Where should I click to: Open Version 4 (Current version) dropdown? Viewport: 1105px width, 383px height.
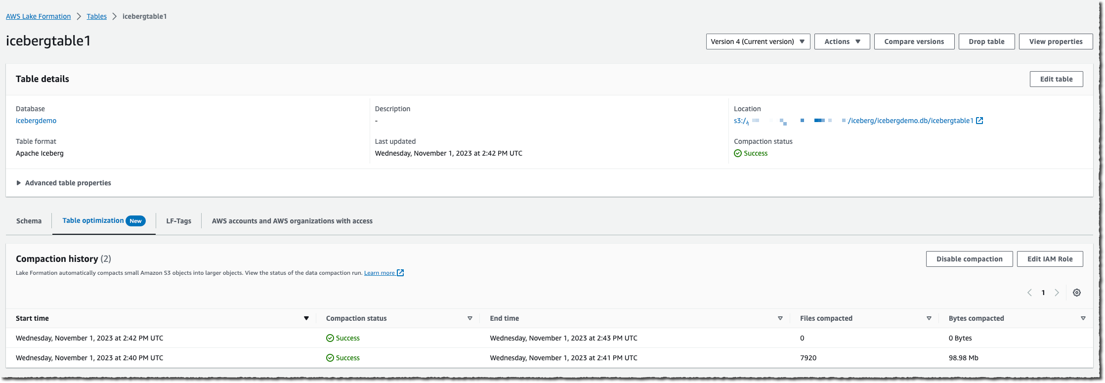[758, 42]
